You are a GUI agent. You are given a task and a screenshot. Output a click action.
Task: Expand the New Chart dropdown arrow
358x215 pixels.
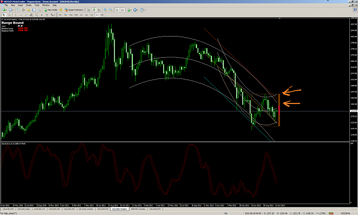click(x=6, y=10)
